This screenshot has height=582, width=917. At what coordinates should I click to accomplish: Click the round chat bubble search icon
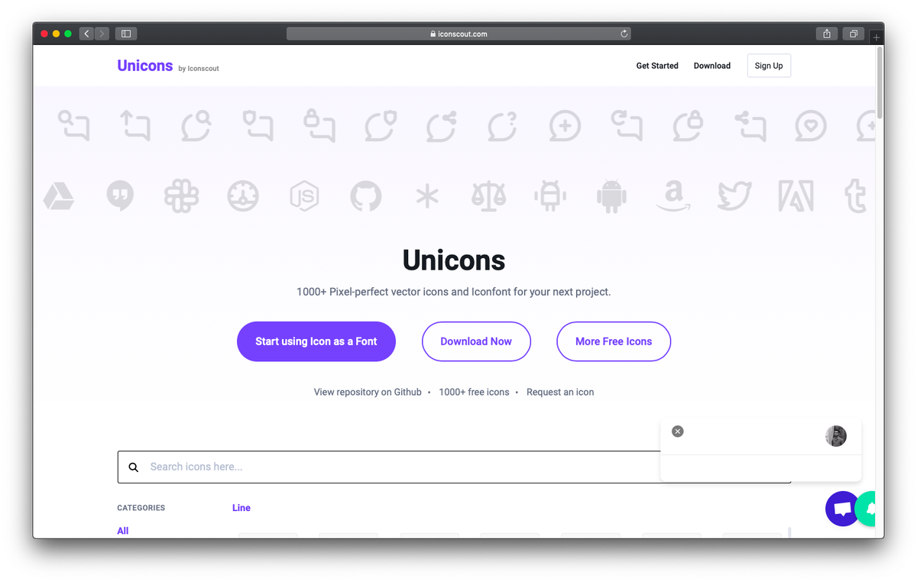tap(196, 125)
